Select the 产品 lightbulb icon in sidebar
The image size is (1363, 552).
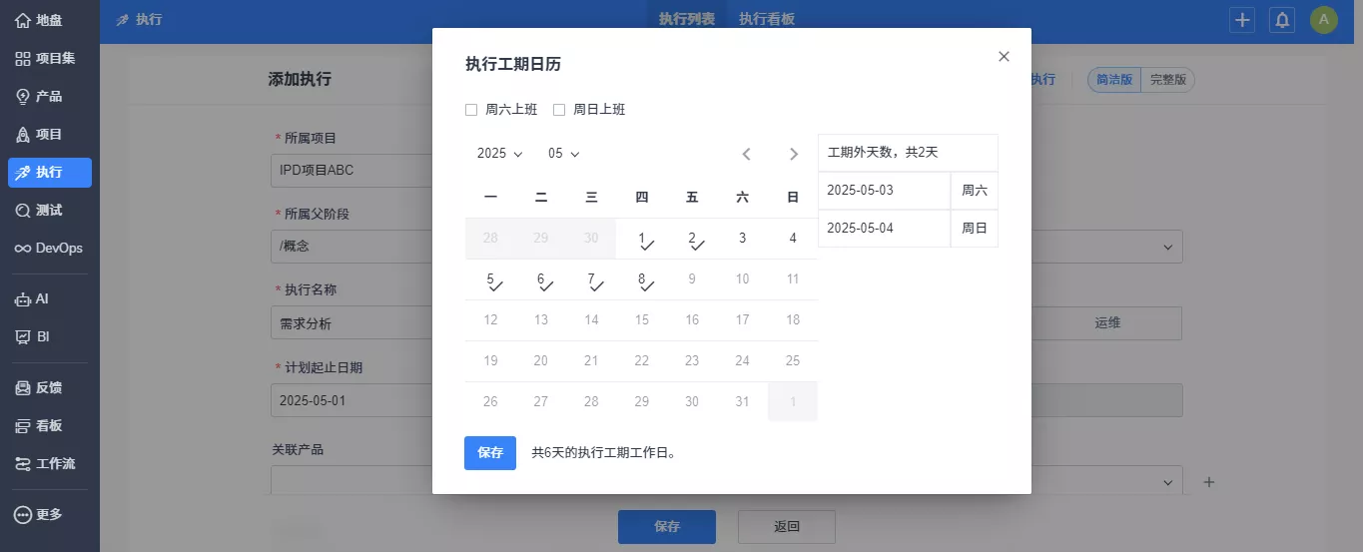click(23, 96)
